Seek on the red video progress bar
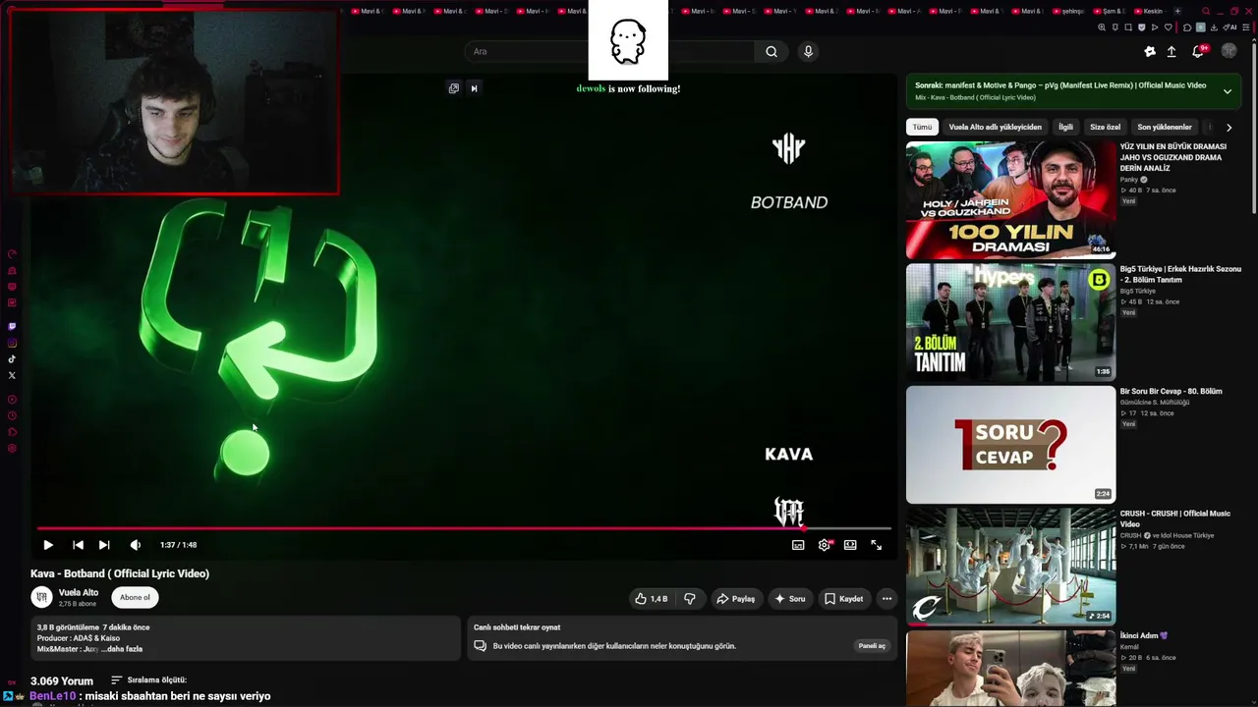Screen dimensions: 1258x707 click(464, 528)
